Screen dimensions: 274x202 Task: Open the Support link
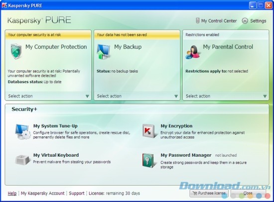(77, 193)
